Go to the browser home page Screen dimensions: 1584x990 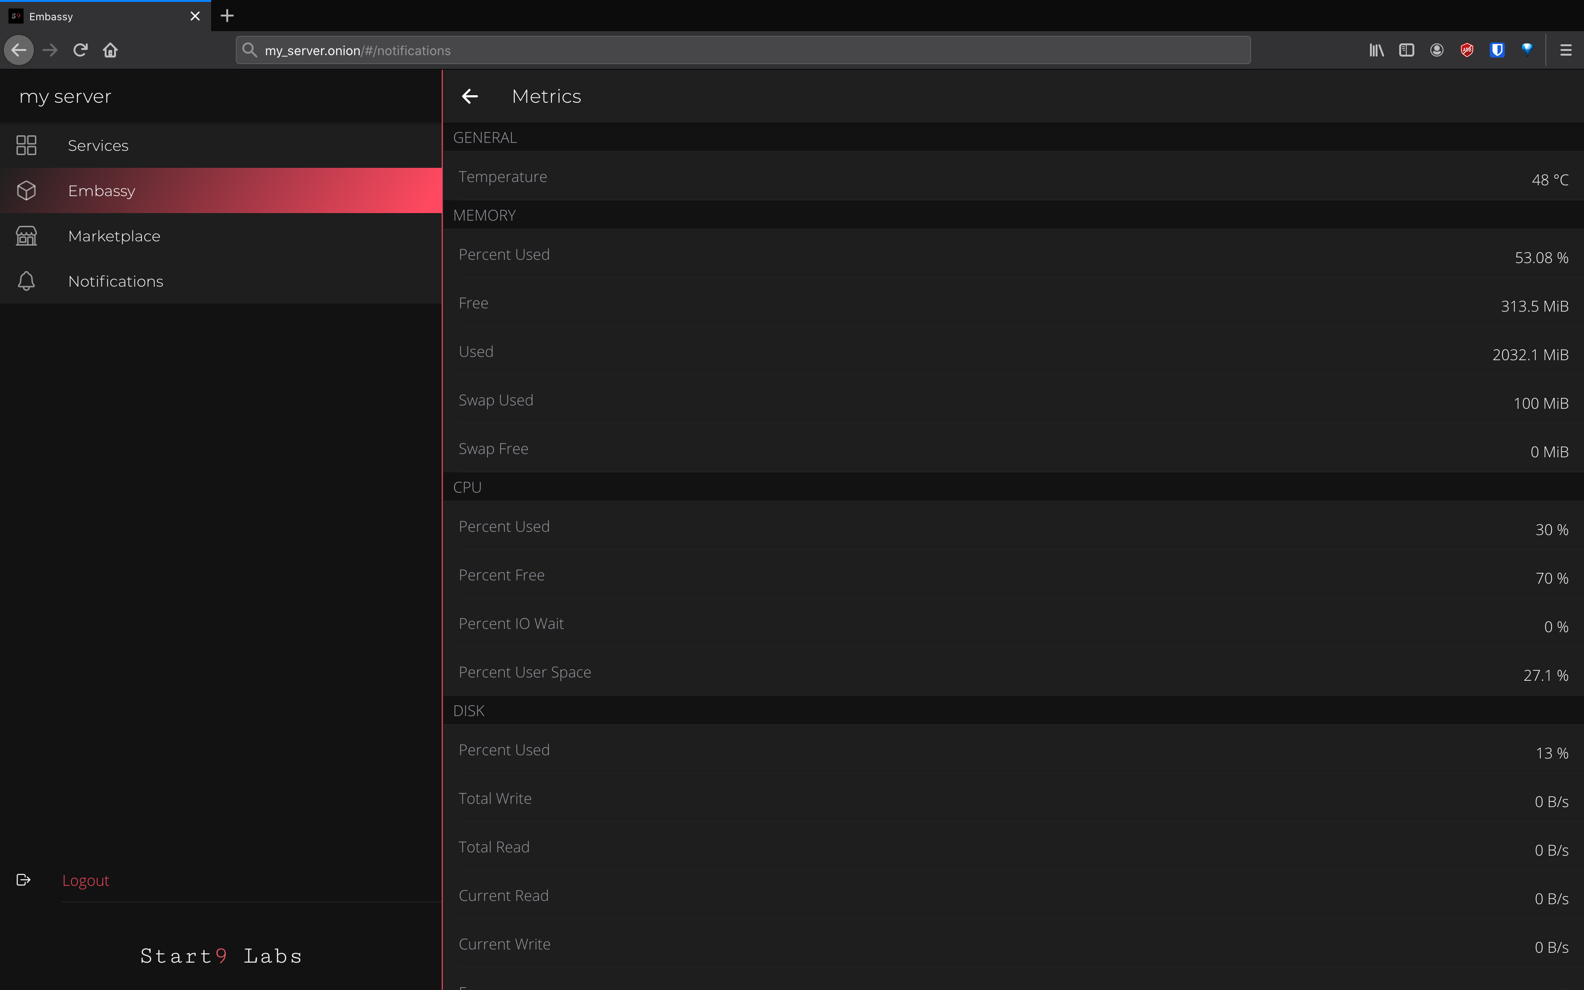[x=110, y=50]
